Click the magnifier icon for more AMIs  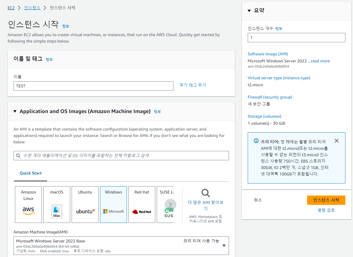pyautogui.click(x=206, y=193)
